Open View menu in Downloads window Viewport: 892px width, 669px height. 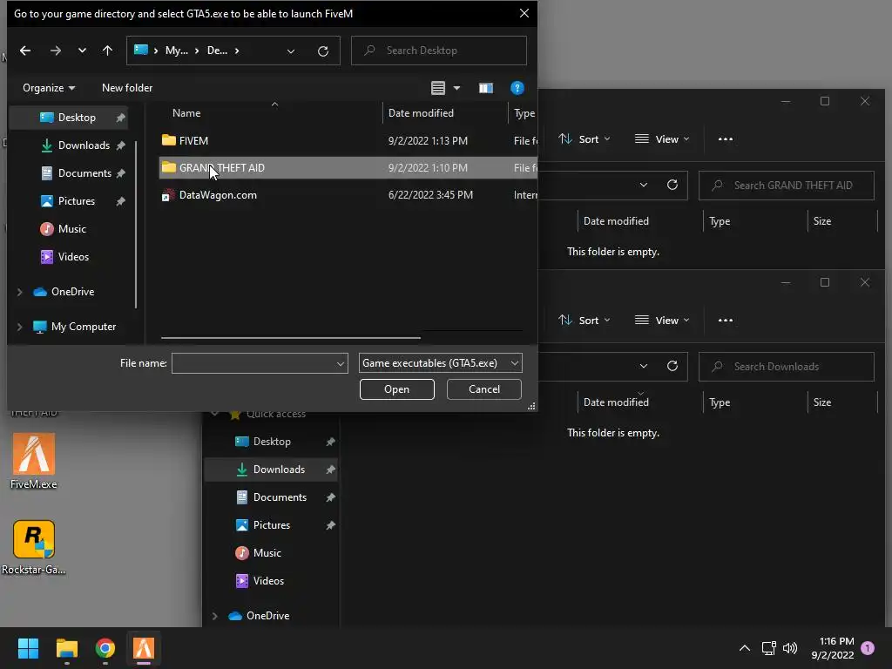(x=662, y=321)
